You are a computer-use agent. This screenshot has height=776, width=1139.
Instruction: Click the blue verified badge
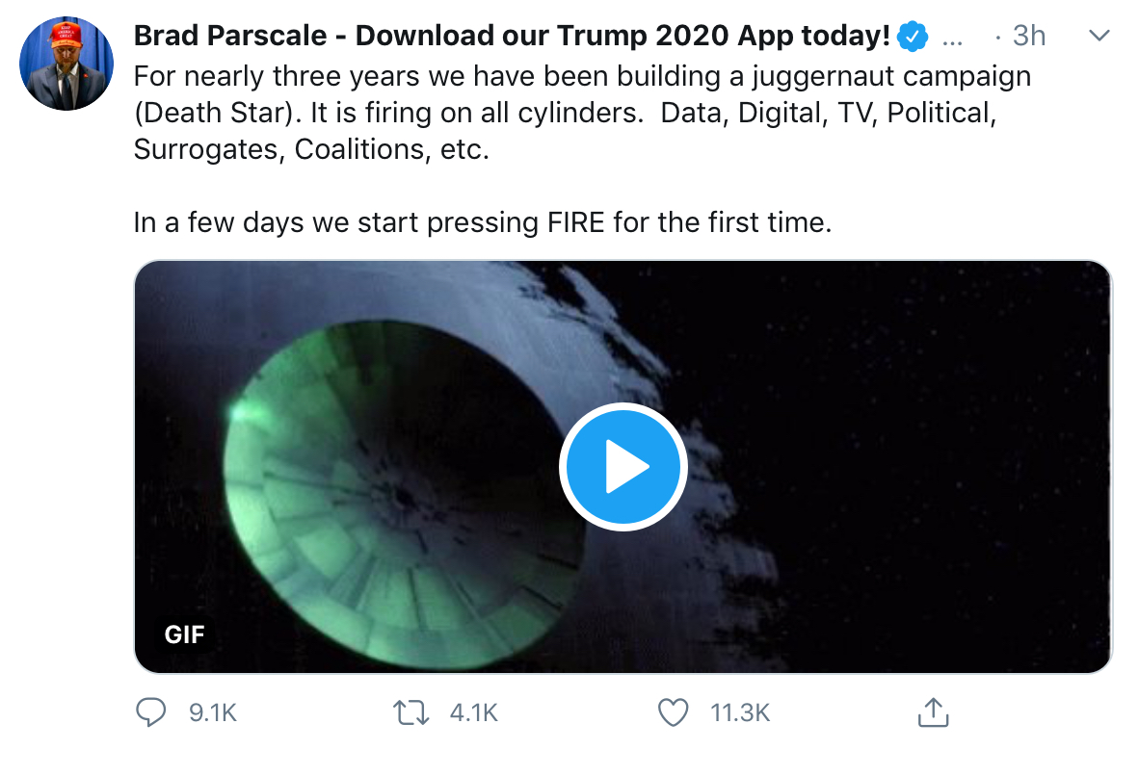912,37
